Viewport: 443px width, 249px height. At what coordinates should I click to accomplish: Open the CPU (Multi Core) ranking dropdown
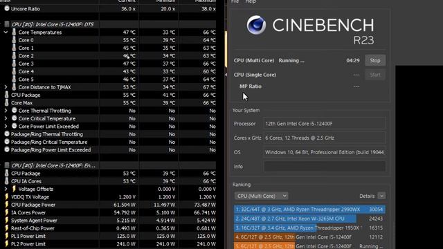point(261,196)
